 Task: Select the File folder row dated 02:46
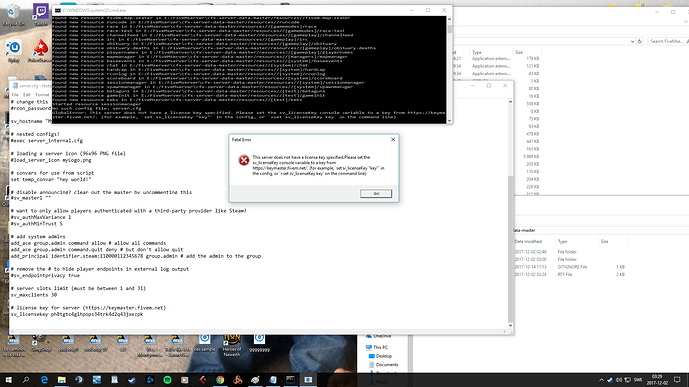coord(570,252)
